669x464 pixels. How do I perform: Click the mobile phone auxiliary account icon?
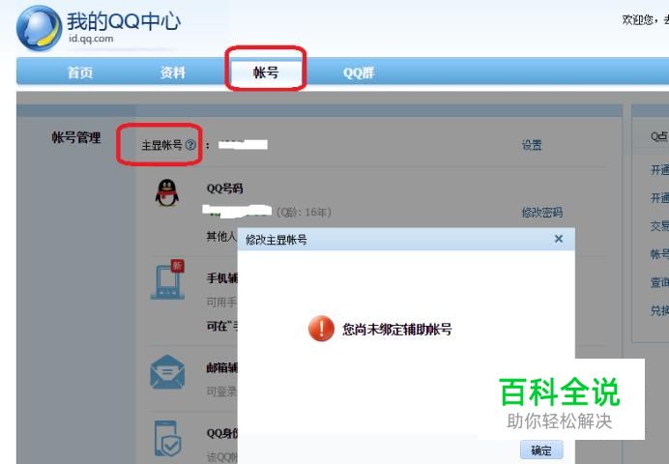click(167, 279)
